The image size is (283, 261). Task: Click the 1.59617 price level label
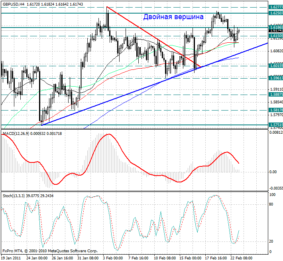275,78
